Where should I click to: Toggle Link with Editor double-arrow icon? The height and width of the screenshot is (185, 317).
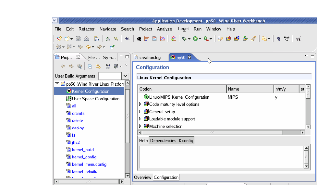point(98,66)
